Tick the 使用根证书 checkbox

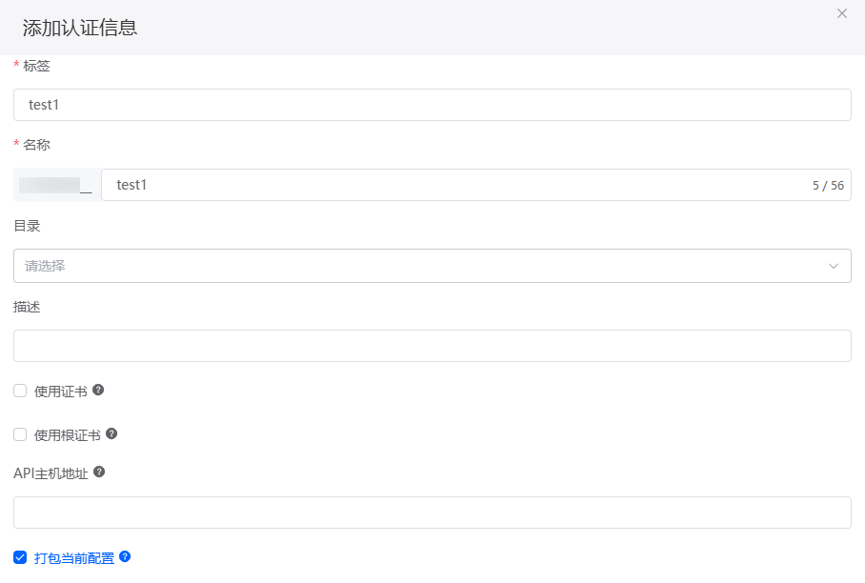click(x=20, y=434)
